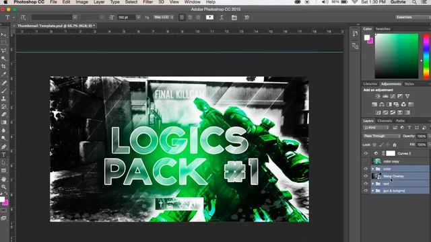Add a Levels adjustment
The image size is (431, 242).
click(x=385, y=96)
